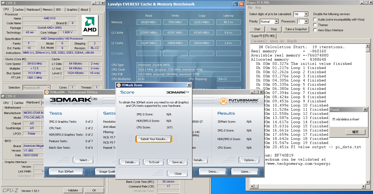Image resolution: width=373 pixels, height=194 pixels.
Task: Click the Futuremark Corporation logo
Action: tap(239, 101)
